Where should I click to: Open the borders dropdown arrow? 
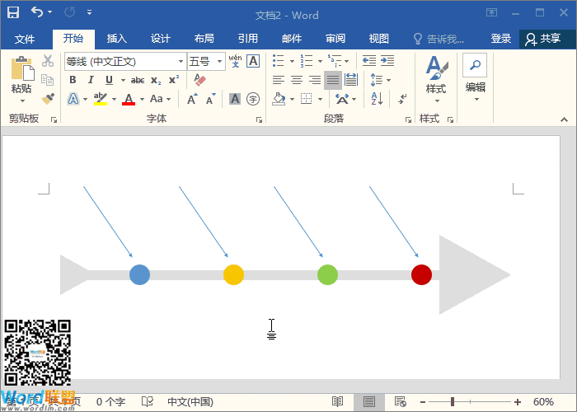pos(320,100)
